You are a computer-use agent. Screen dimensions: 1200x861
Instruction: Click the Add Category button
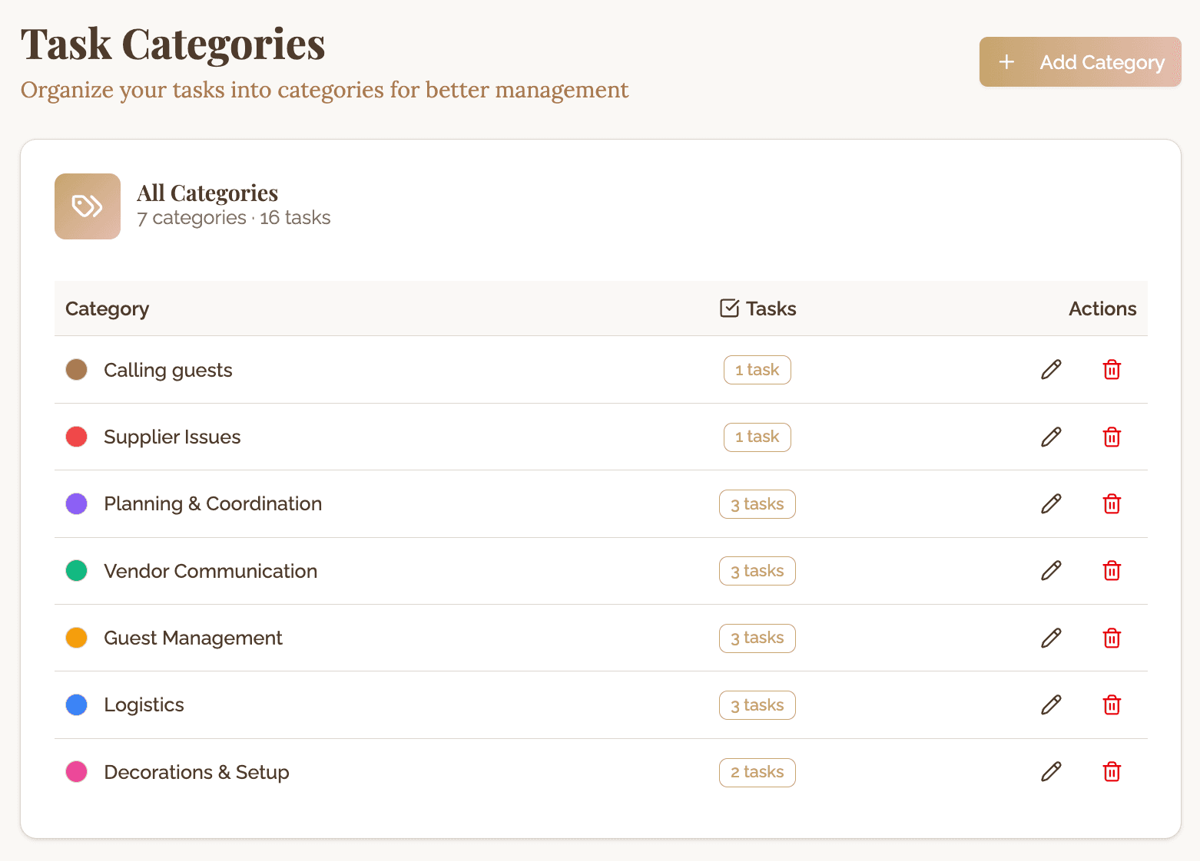tap(1080, 62)
